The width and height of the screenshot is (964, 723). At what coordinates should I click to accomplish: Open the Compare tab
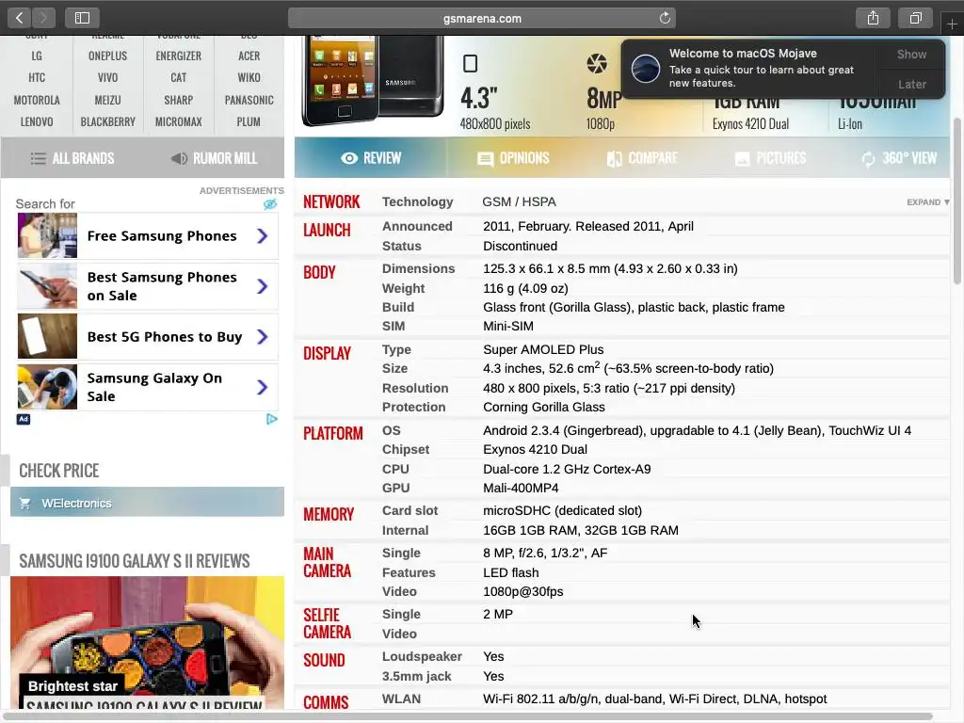click(x=642, y=158)
